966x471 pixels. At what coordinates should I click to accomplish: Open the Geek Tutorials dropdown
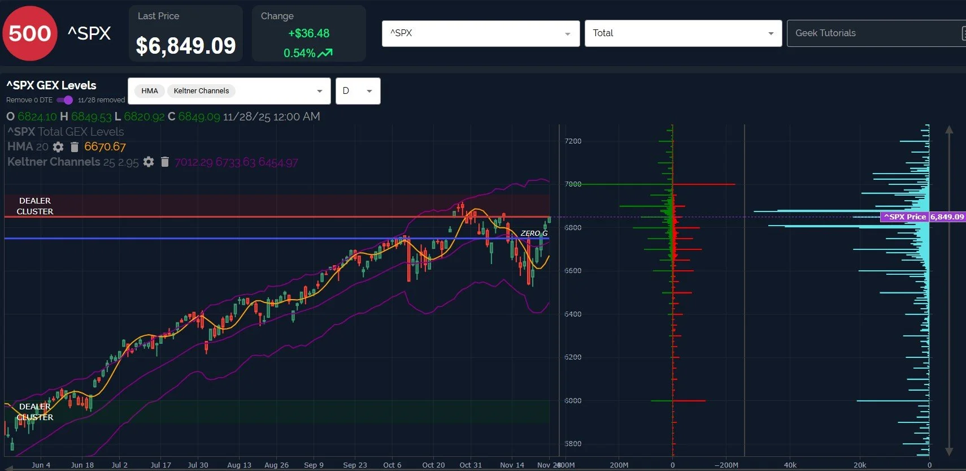[x=876, y=33]
